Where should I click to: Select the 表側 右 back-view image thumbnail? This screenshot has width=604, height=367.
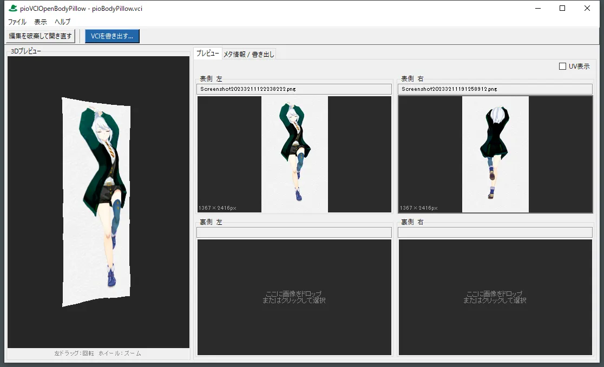click(x=495, y=154)
